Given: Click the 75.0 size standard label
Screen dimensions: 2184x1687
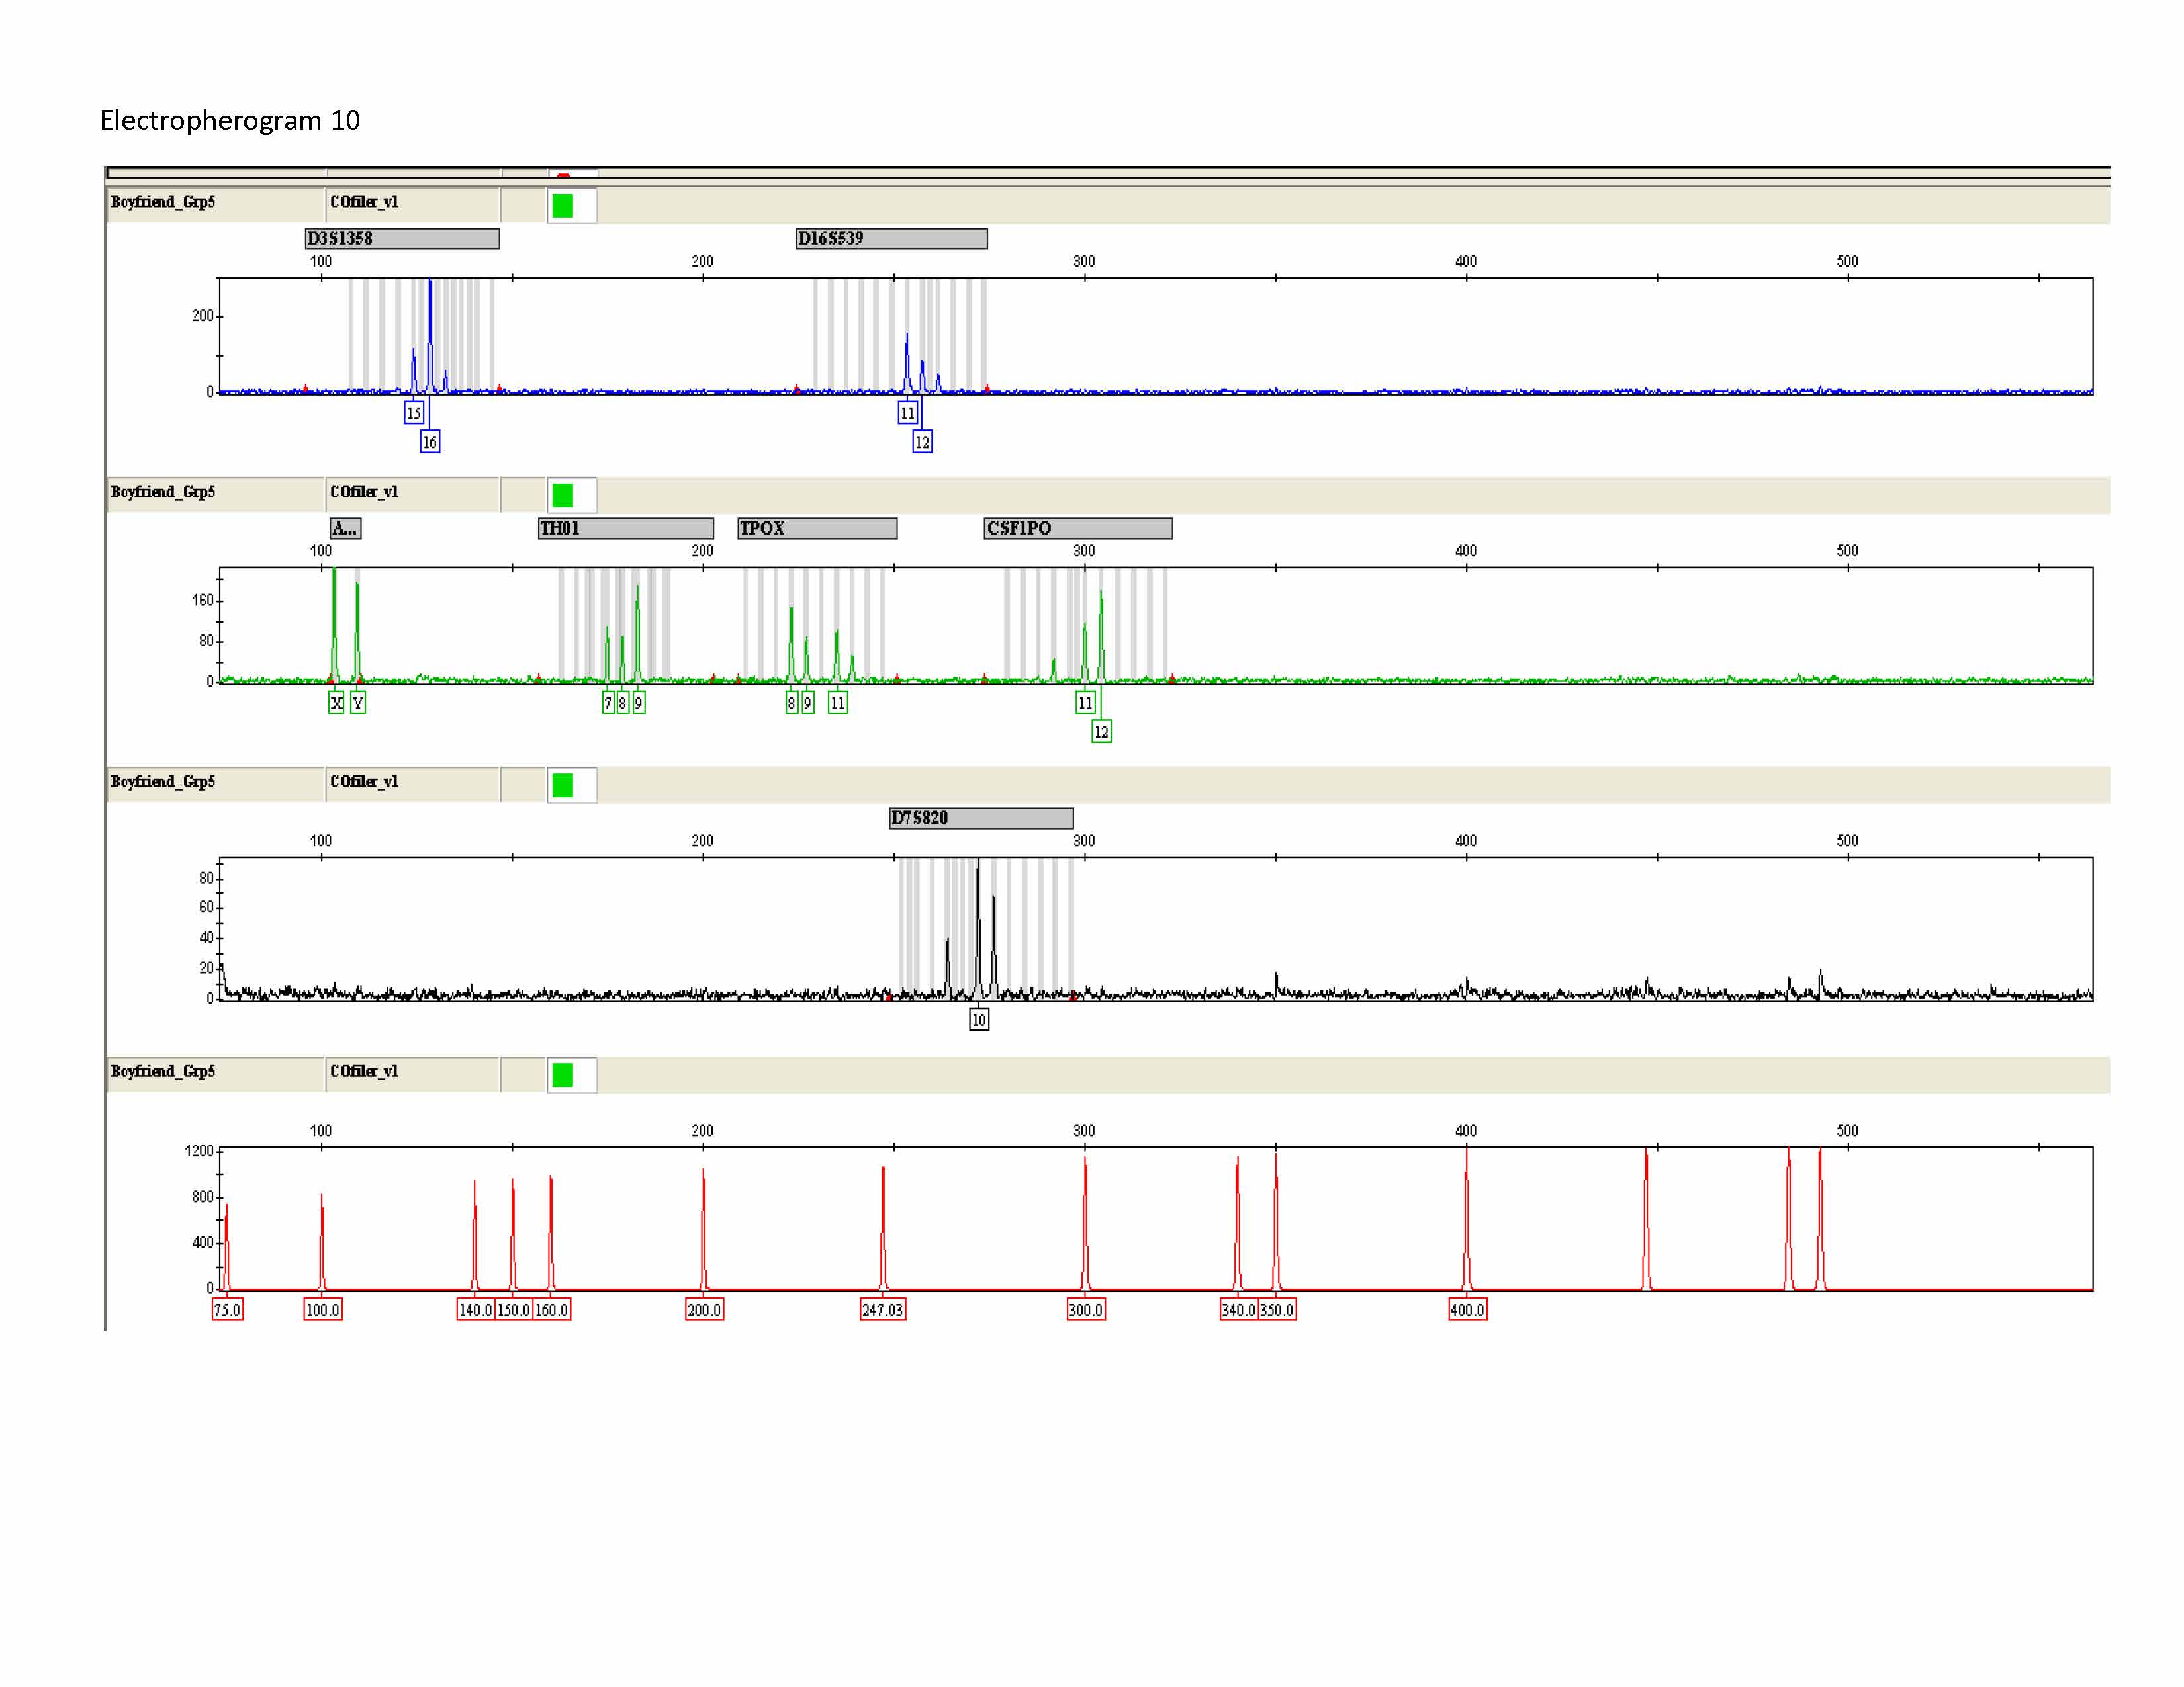Looking at the screenshot, I should 227,1309.
